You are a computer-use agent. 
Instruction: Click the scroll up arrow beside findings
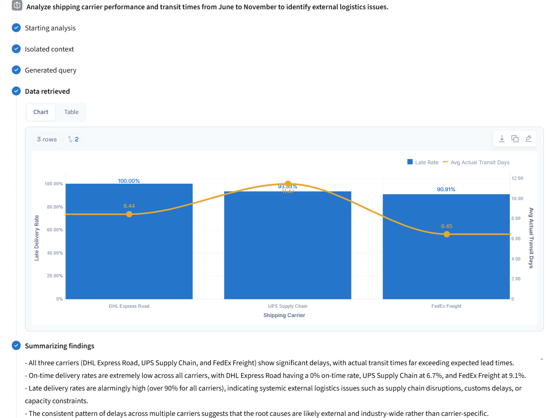(x=541, y=359)
